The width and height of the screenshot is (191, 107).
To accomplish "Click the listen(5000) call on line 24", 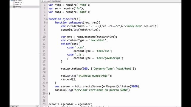I will 130,86.
